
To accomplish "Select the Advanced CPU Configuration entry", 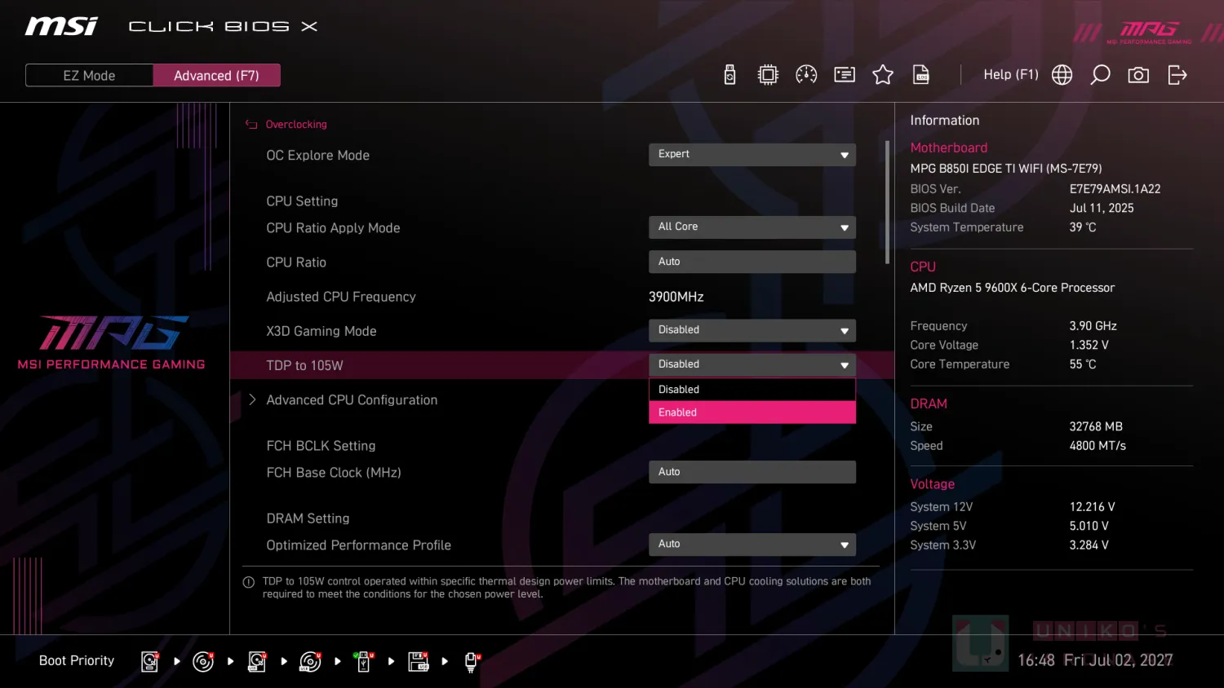I will pos(352,400).
